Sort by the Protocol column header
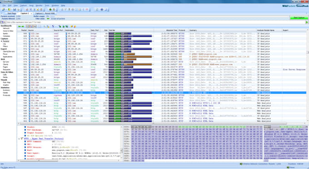This screenshot has width=309, height=169. 183,30
